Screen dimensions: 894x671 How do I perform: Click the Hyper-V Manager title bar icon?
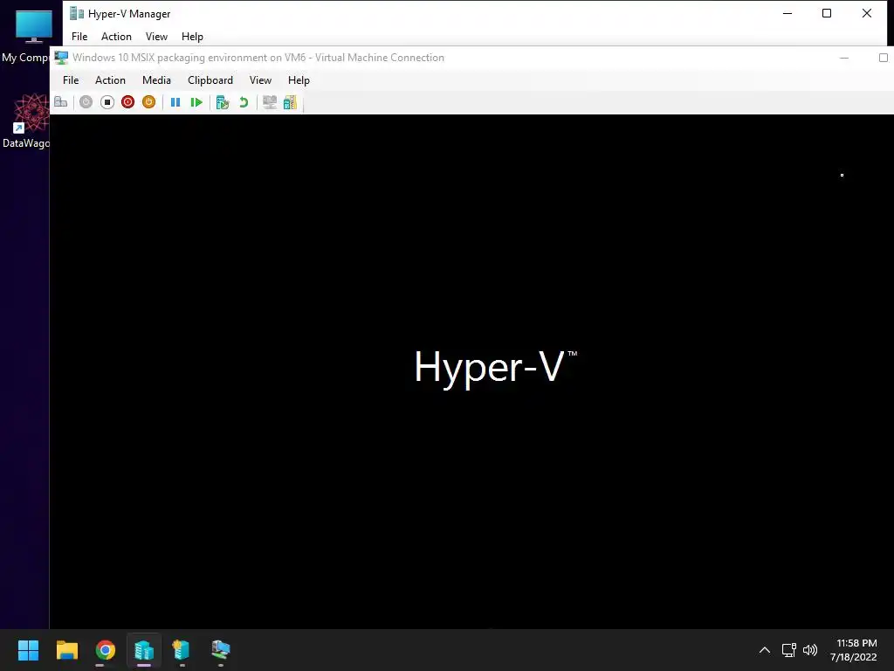(x=77, y=13)
